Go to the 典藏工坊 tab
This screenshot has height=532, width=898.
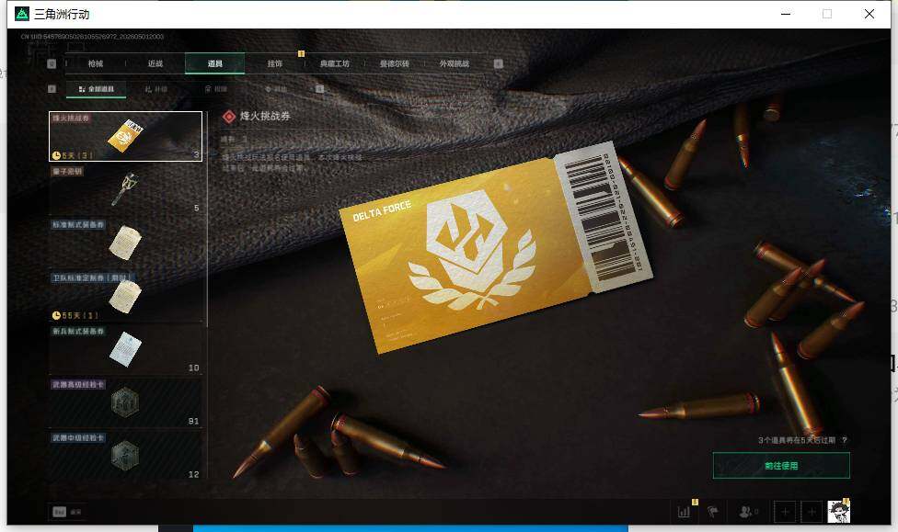(335, 63)
